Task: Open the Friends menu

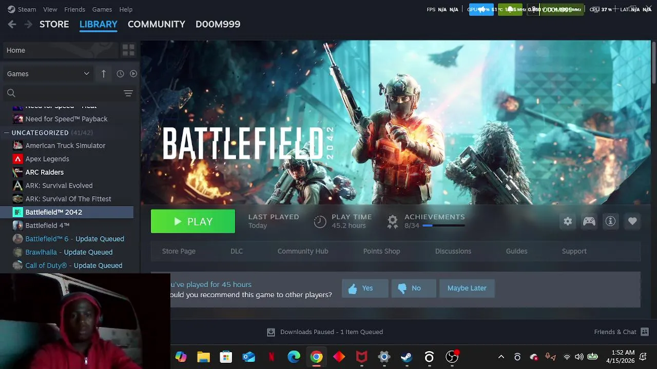Action: pyautogui.click(x=75, y=9)
